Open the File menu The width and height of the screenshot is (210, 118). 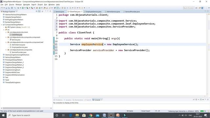click(2, 5)
